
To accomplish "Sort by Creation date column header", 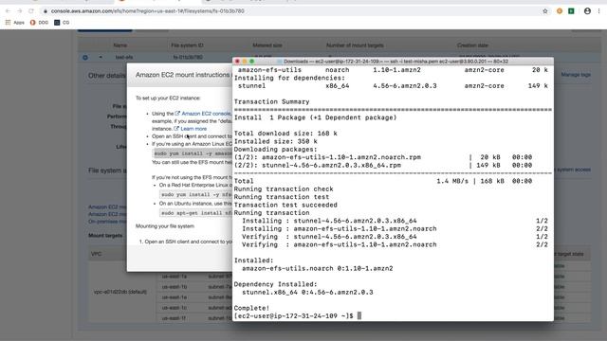I will (472, 45).
